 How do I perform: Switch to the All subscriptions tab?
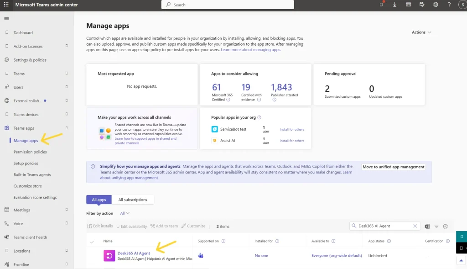[133, 200]
